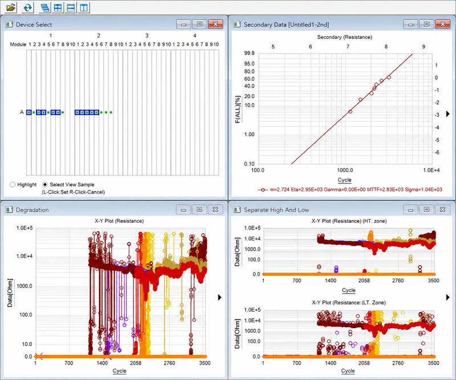Select the Highlight radio button
The image size is (456, 380).
tap(13, 185)
